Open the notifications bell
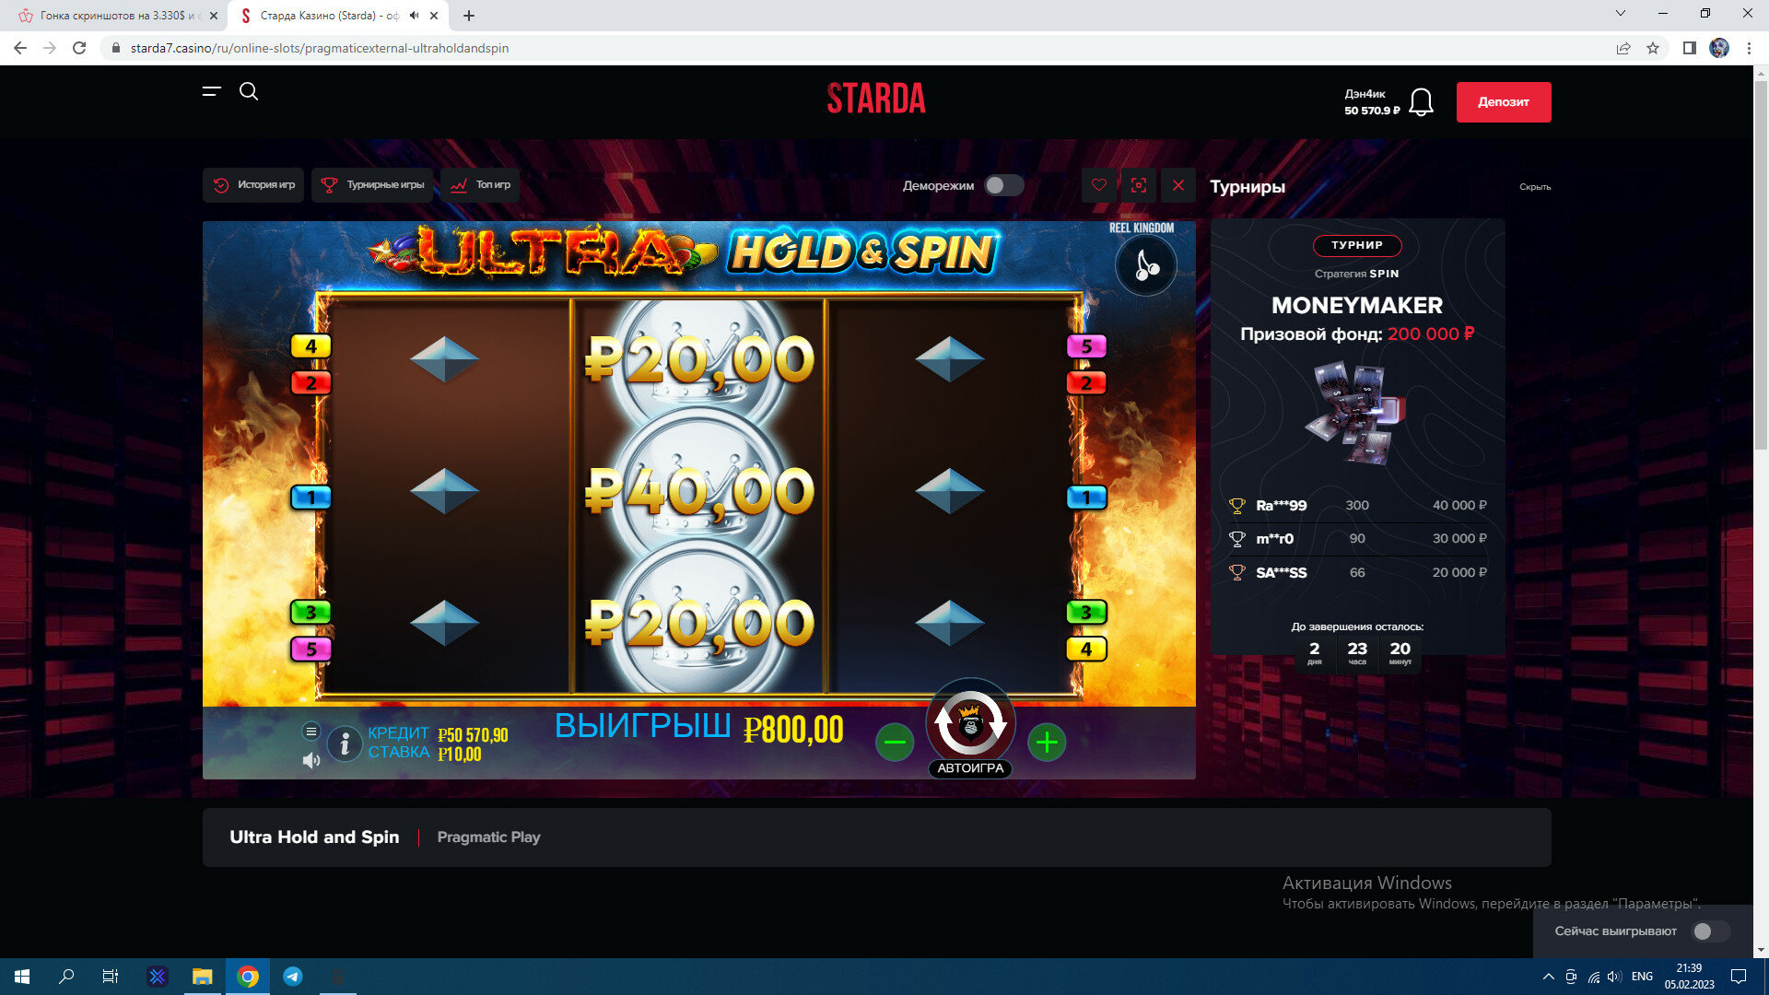 (1421, 102)
